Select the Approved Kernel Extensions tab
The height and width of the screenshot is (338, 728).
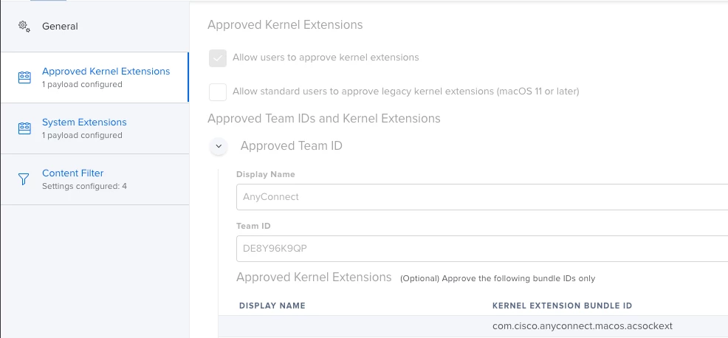(x=95, y=77)
